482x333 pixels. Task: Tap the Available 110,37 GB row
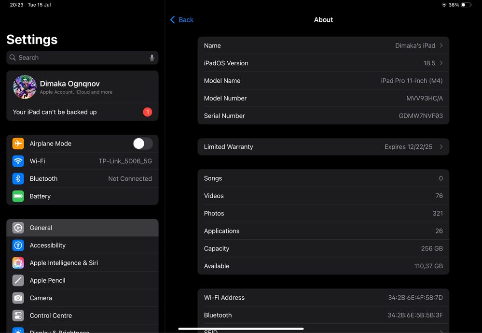[323, 266]
